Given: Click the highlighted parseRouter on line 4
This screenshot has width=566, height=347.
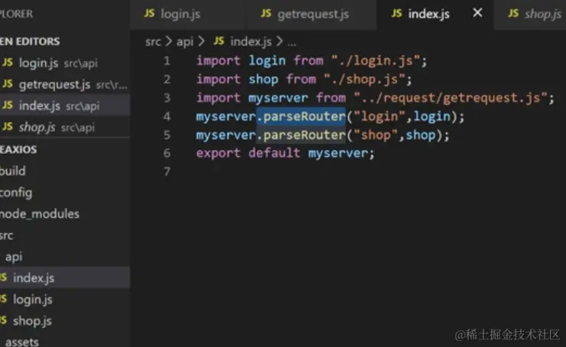Looking at the screenshot, I should click(x=301, y=116).
